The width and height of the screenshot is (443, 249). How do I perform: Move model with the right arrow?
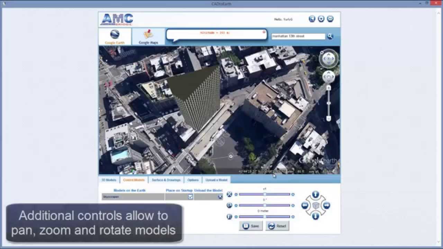326,205
